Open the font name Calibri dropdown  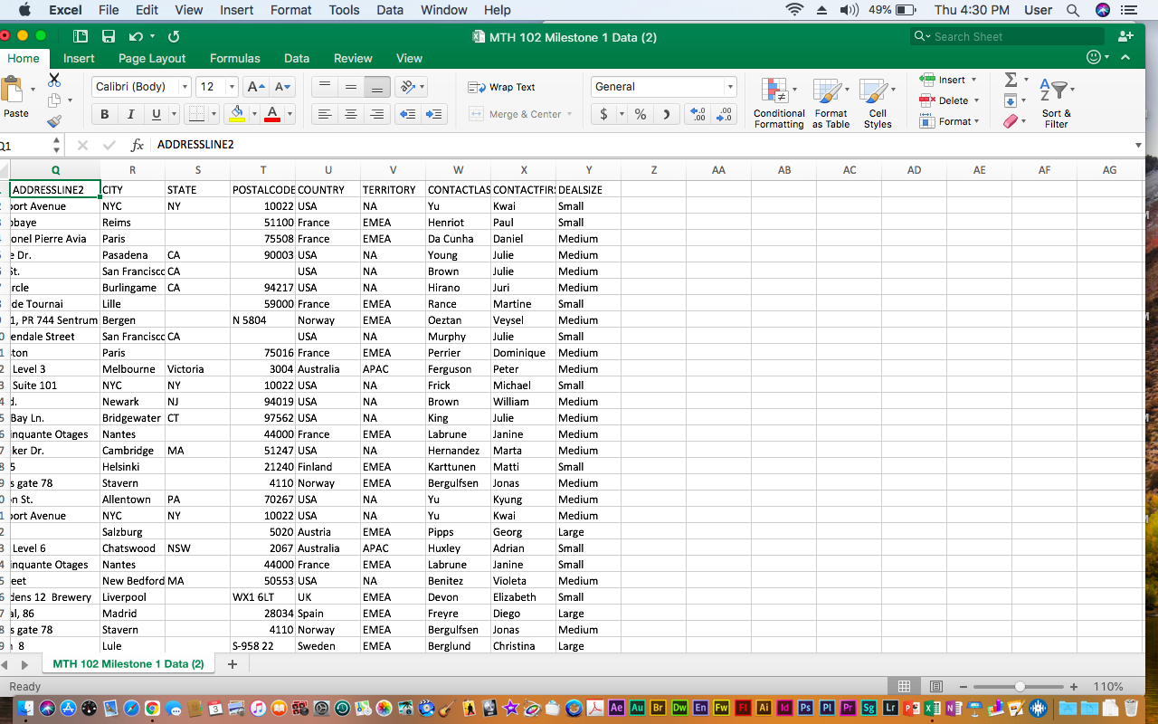tap(185, 87)
